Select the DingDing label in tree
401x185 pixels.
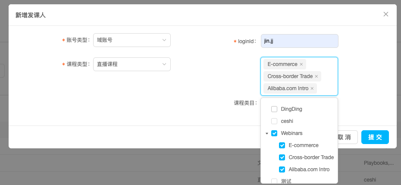coord(291,109)
